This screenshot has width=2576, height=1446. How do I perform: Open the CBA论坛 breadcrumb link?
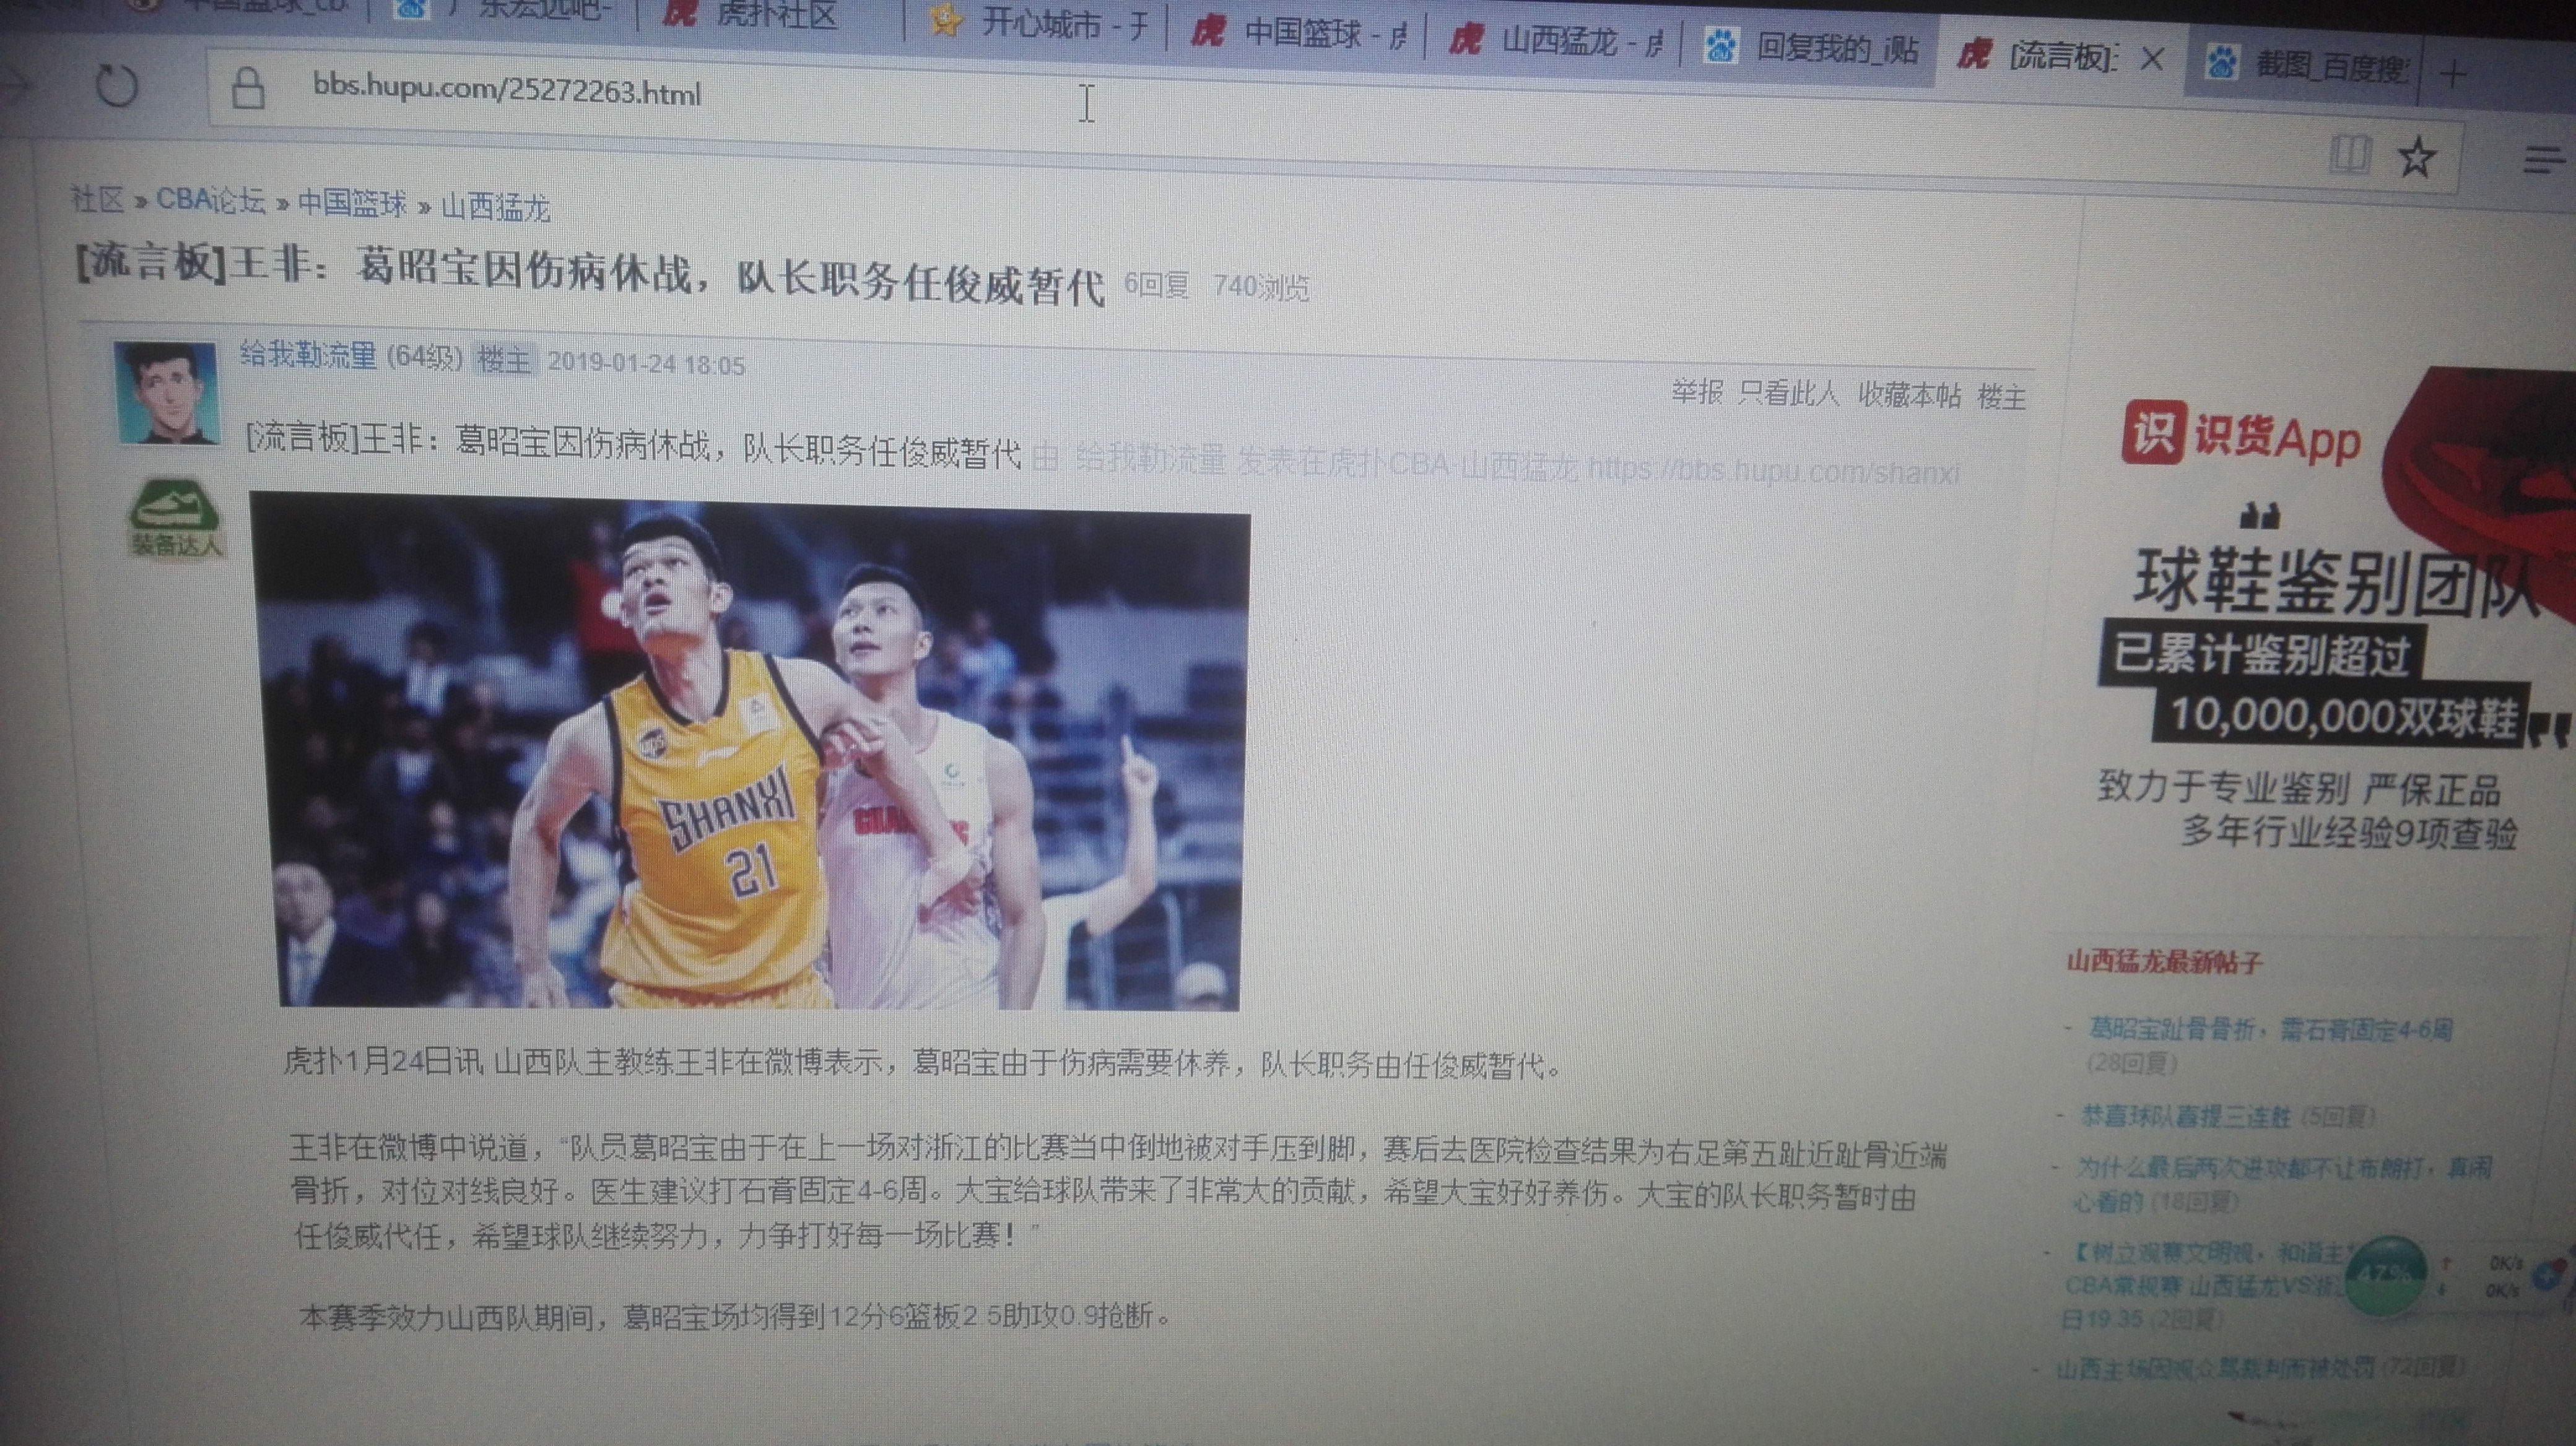[x=210, y=201]
